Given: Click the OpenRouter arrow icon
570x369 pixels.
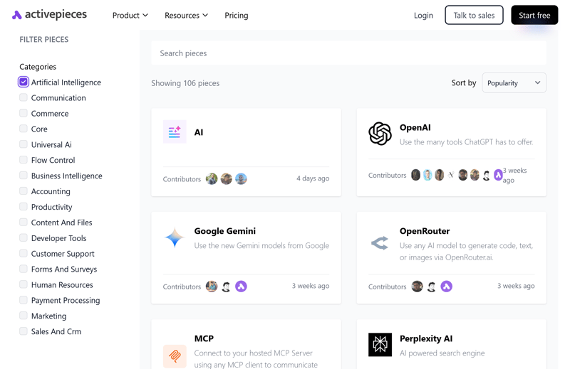Looking at the screenshot, I should point(380,243).
